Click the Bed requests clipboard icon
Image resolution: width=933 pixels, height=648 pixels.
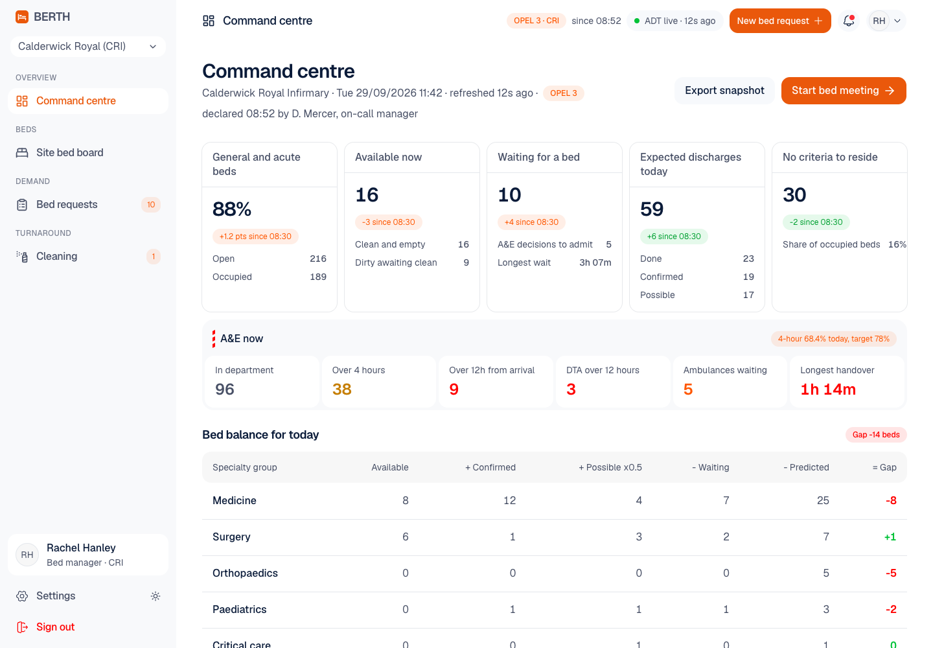tap(22, 205)
